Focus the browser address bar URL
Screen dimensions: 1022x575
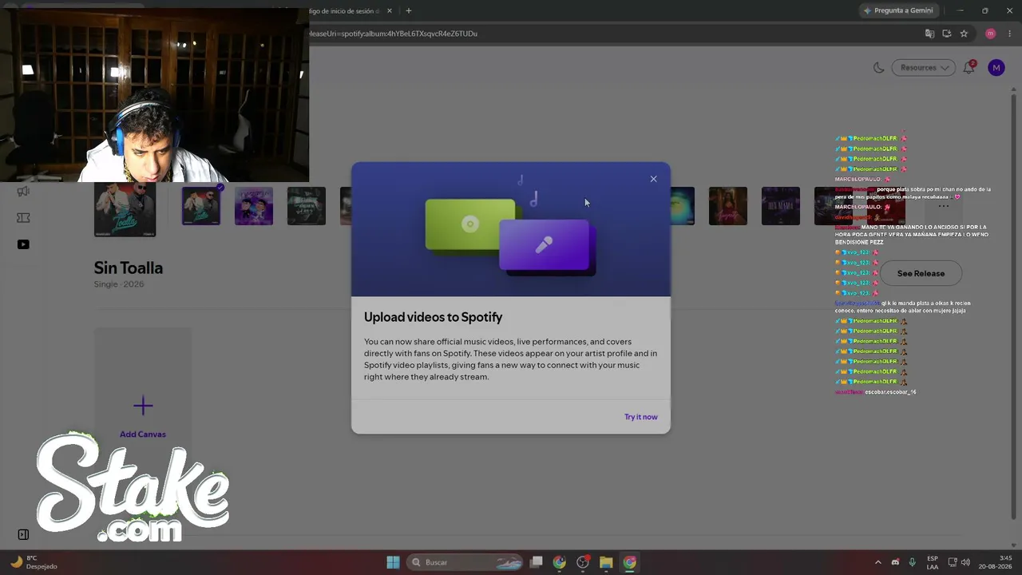393,34
